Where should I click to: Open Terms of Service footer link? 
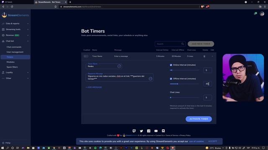click(x=172, y=135)
